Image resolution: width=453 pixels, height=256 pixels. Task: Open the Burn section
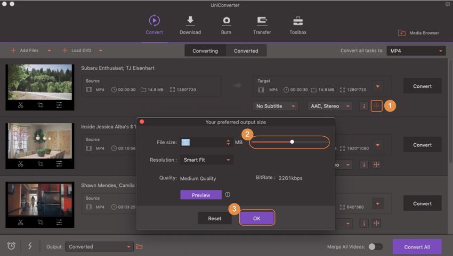pos(226,25)
